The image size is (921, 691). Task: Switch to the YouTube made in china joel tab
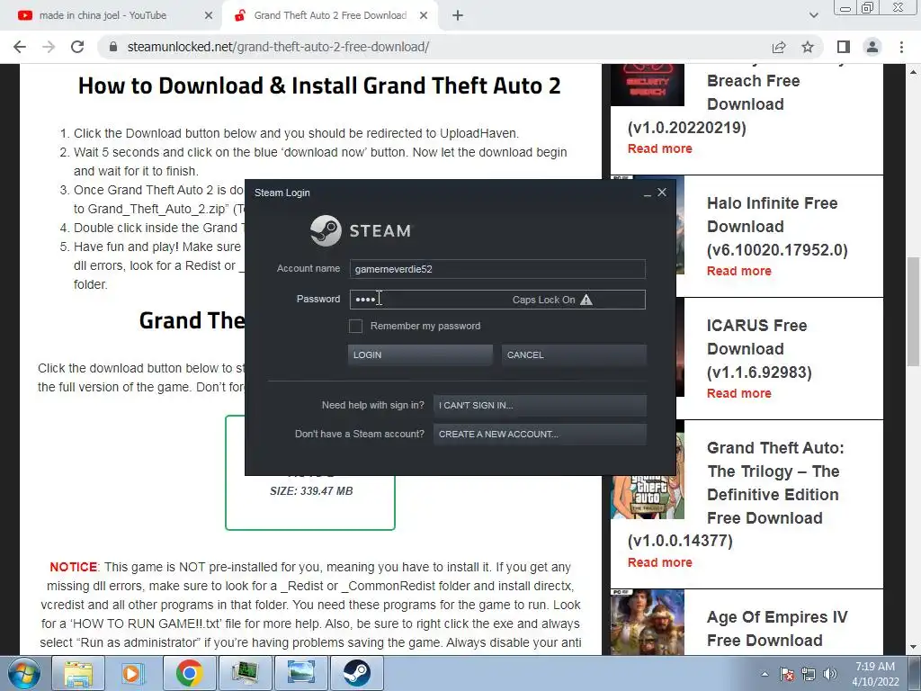[x=112, y=16]
